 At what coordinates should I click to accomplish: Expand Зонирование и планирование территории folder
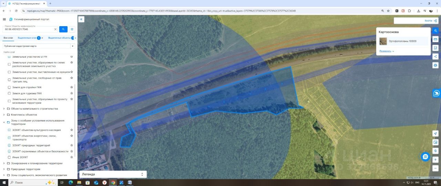point(4,163)
